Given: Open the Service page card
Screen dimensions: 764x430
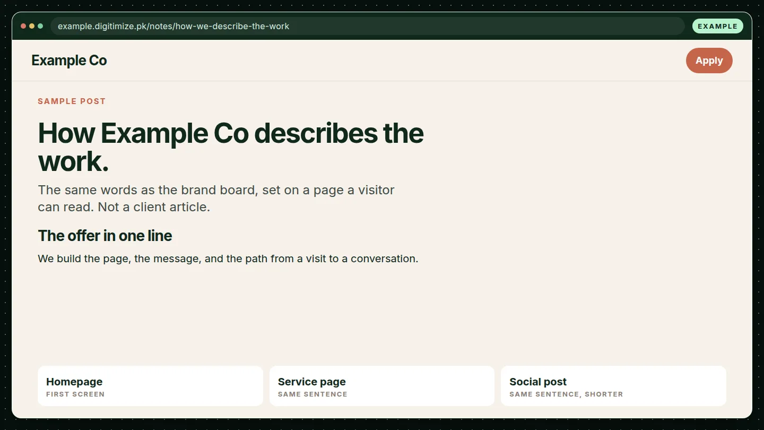Looking at the screenshot, I should (382, 386).
